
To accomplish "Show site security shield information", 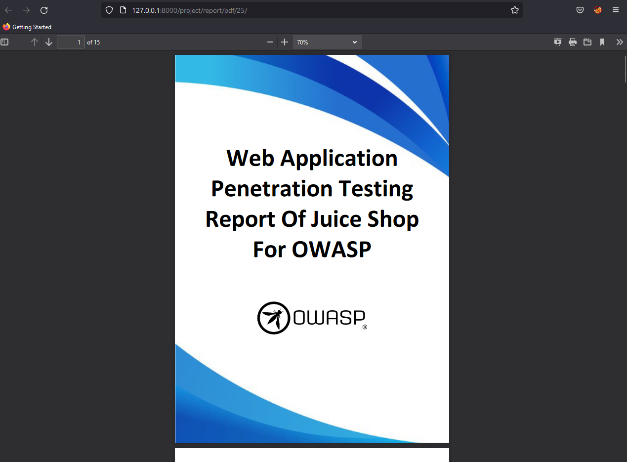I will coord(110,10).
